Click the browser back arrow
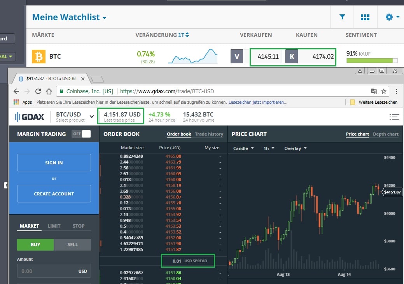 tap(16, 91)
